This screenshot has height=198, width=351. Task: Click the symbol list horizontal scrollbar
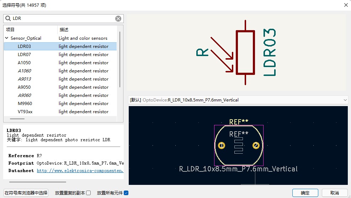click(x=17, y=119)
